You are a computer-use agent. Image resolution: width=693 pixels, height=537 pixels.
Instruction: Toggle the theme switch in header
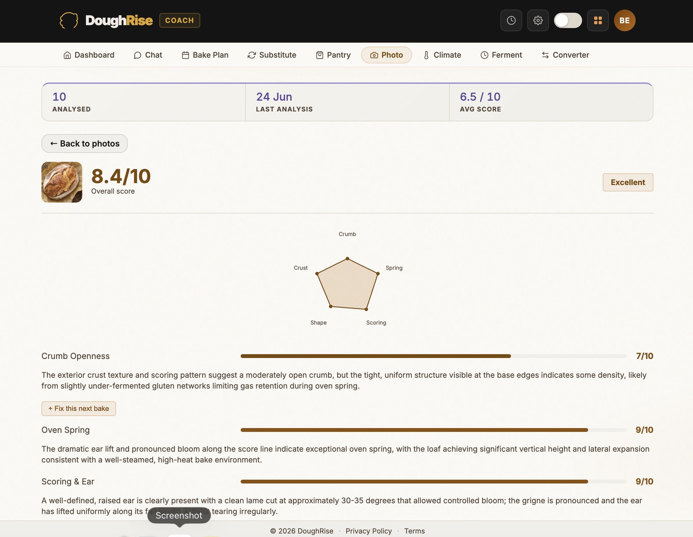pos(568,20)
